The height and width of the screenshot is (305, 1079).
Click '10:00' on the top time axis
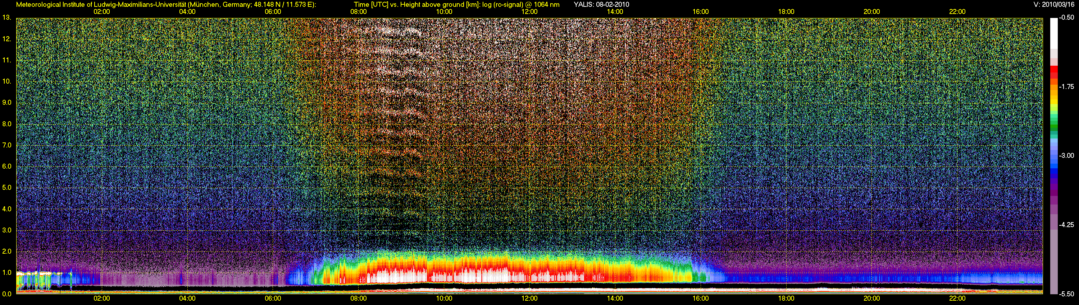point(444,12)
